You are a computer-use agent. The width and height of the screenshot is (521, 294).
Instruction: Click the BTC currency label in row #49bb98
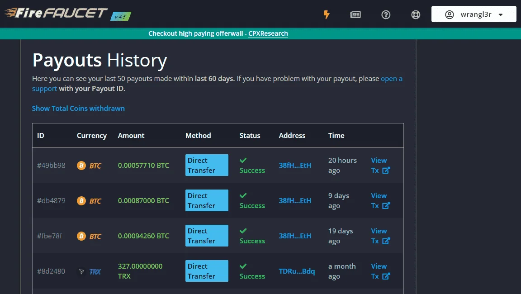95,166
